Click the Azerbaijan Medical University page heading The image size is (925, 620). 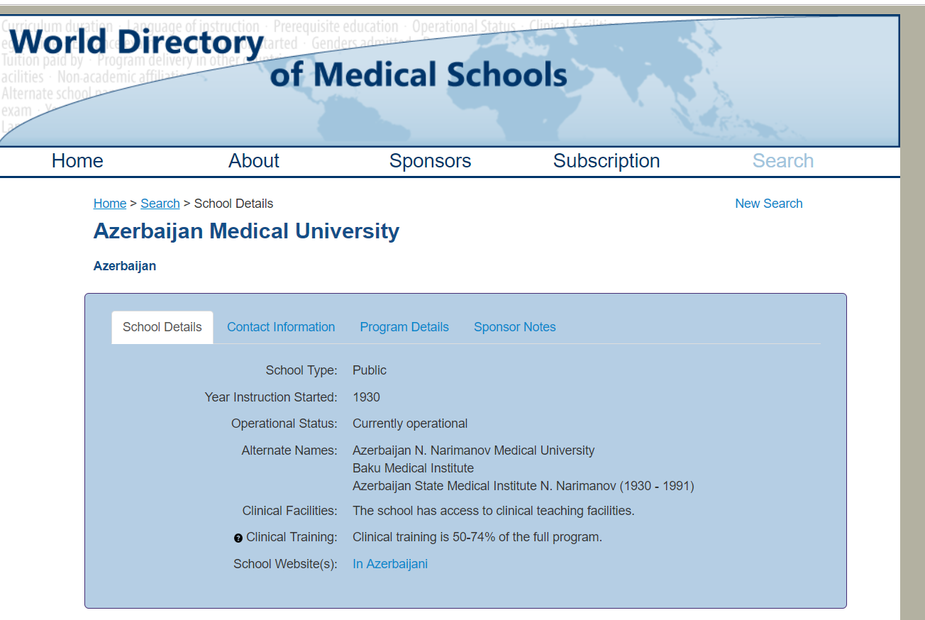(246, 231)
